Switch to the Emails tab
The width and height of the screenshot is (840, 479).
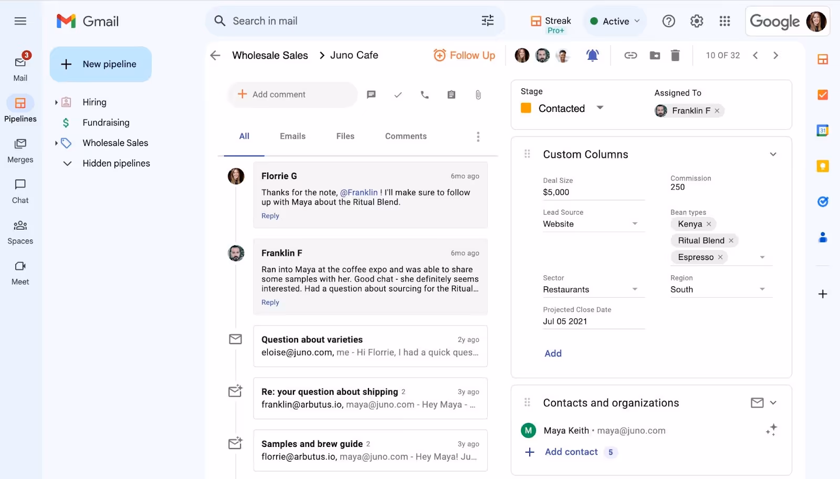pyautogui.click(x=292, y=136)
